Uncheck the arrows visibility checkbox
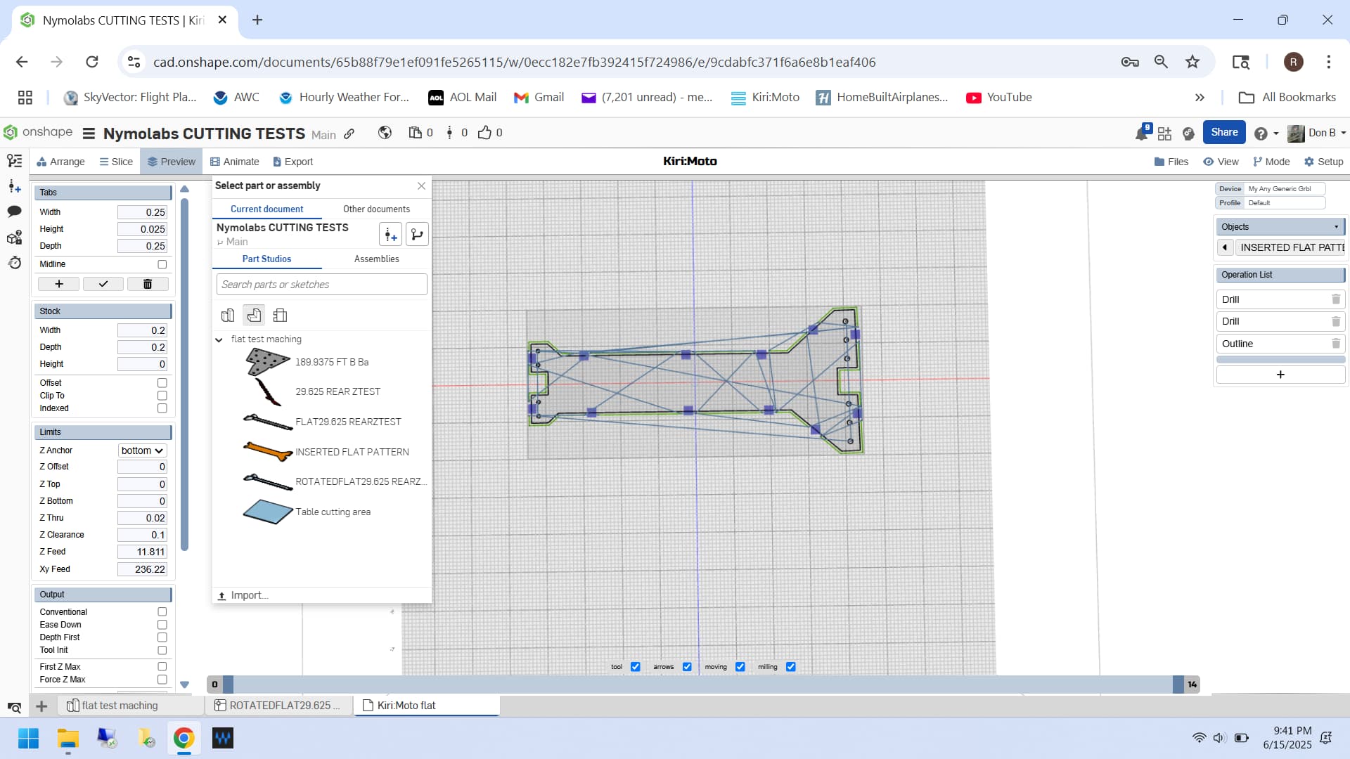This screenshot has height=759, width=1350. 687,667
